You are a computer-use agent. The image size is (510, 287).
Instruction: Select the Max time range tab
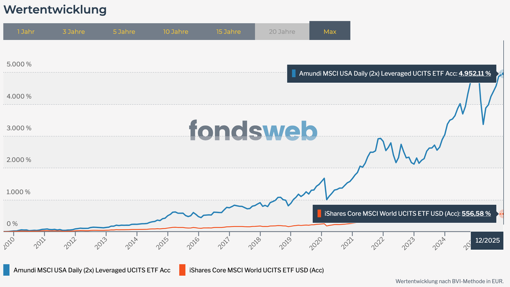(x=330, y=32)
